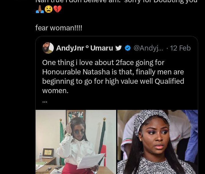Visit the @Andyj... handle link

[148, 48]
